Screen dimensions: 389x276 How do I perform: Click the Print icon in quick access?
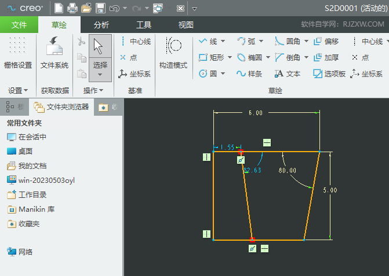coord(72,8)
